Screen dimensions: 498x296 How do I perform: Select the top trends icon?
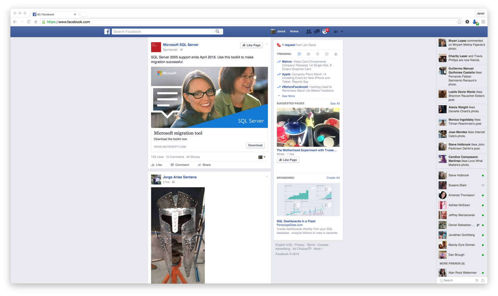(299, 54)
